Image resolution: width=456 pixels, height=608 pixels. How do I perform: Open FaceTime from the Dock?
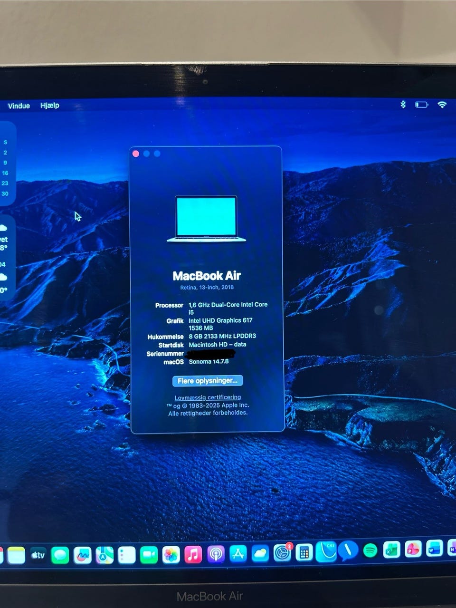coord(149,555)
